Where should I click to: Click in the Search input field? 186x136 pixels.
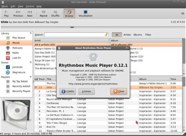[x=75, y=35]
